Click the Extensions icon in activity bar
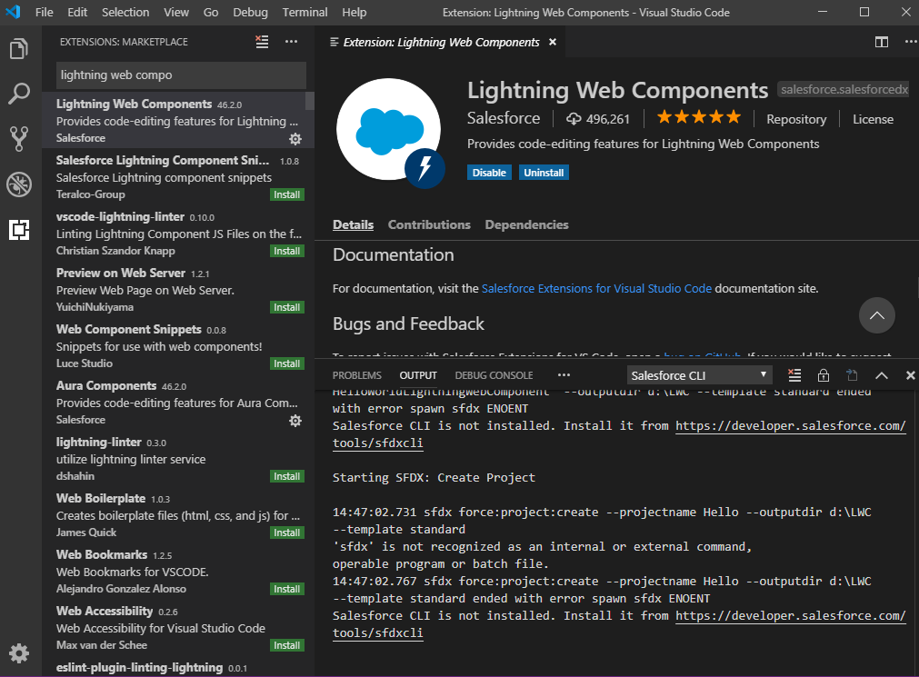Viewport: 919px width, 677px height. (19, 230)
